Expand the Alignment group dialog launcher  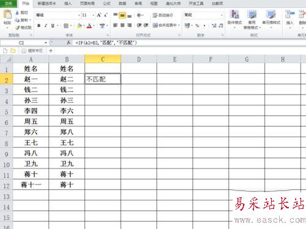[x=179, y=35]
